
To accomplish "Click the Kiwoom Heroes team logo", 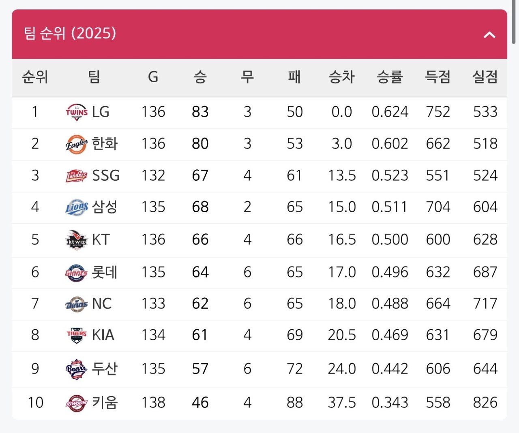I will [77, 403].
